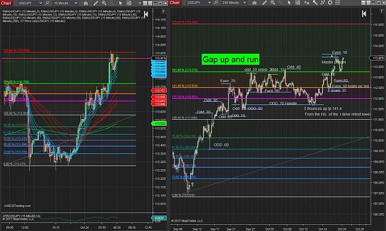
Task: Select the Chart tab of the 240 Minute window
Action: (x=175, y=2)
